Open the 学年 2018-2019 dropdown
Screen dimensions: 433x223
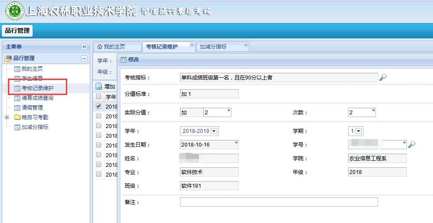215,131
